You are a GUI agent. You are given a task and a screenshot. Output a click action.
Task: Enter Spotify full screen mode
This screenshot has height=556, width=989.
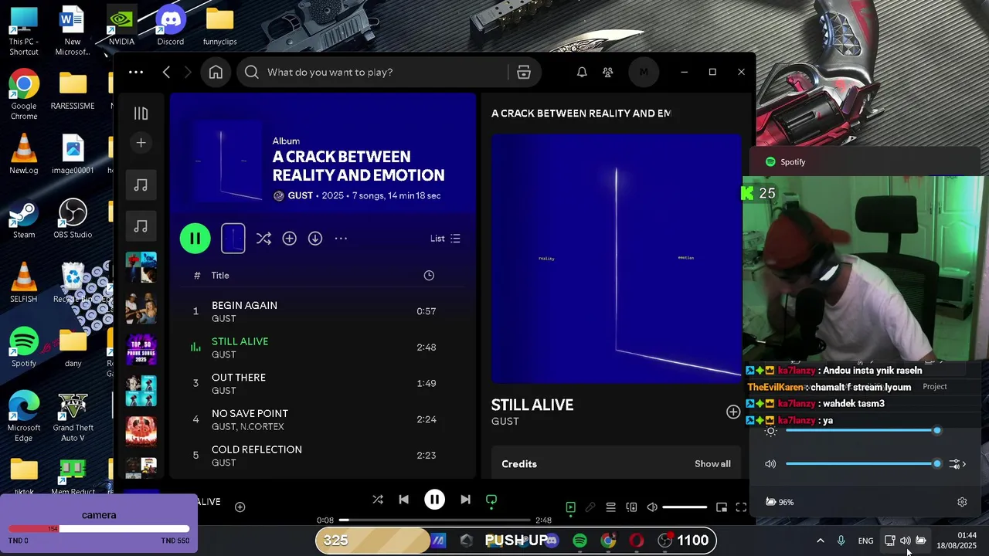click(741, 507)
